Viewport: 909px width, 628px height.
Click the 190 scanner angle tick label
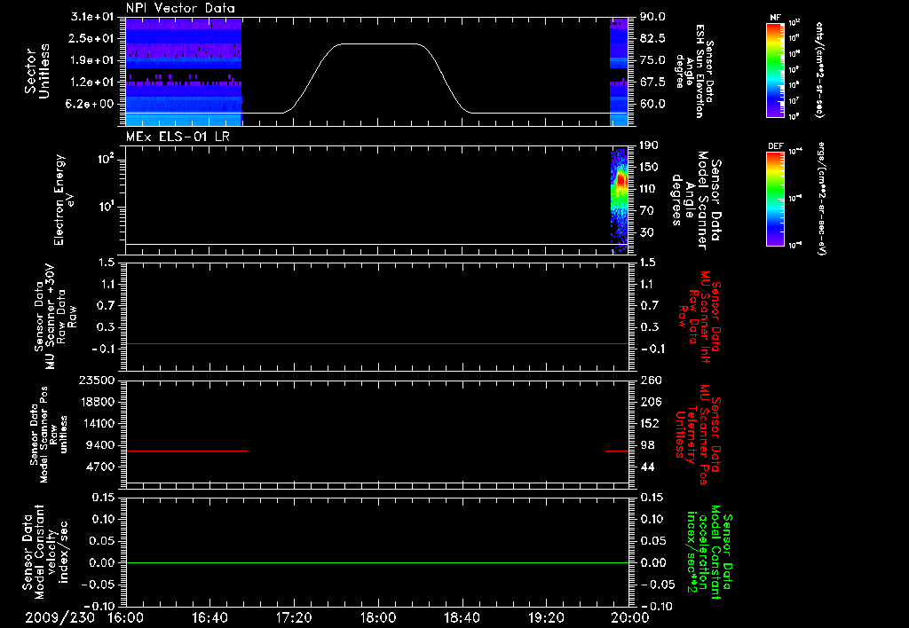coord(649,145)
